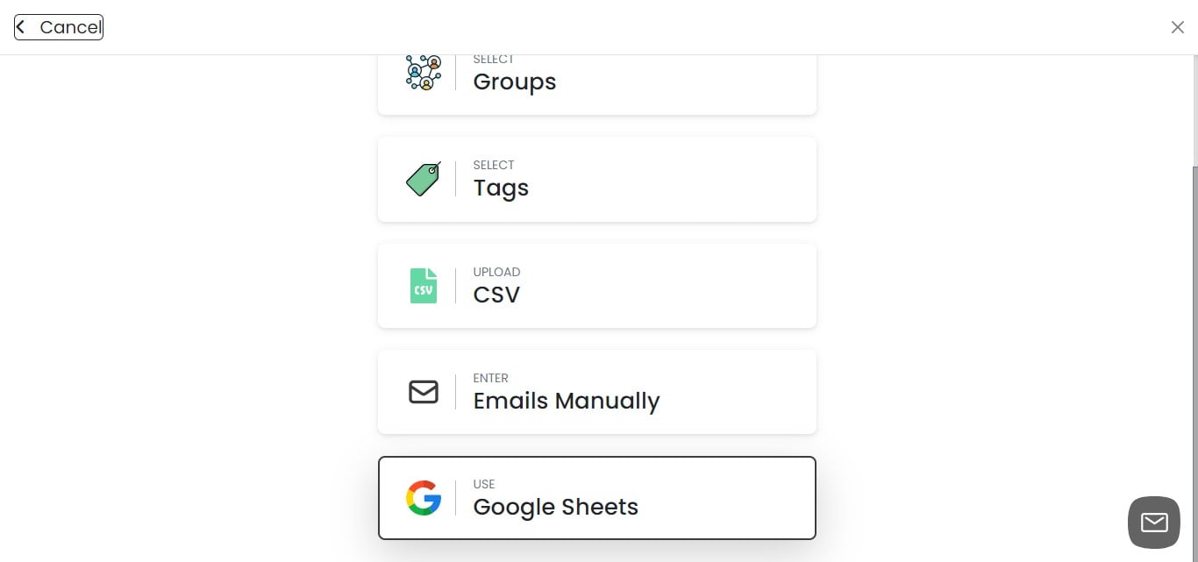Click the SELECT label above Groups
This screenshot has height=562, width=1198.
(493, 59)
